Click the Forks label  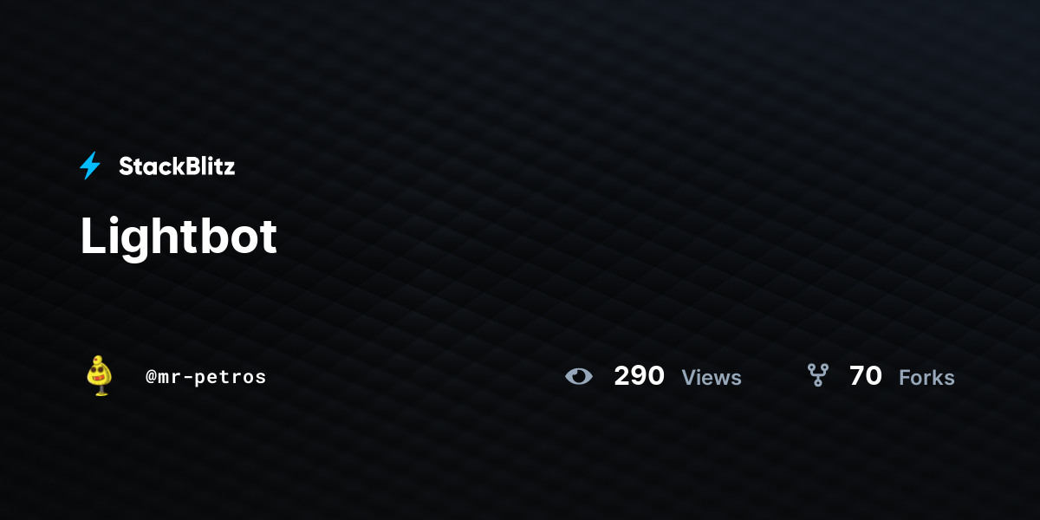coord(926,378)
